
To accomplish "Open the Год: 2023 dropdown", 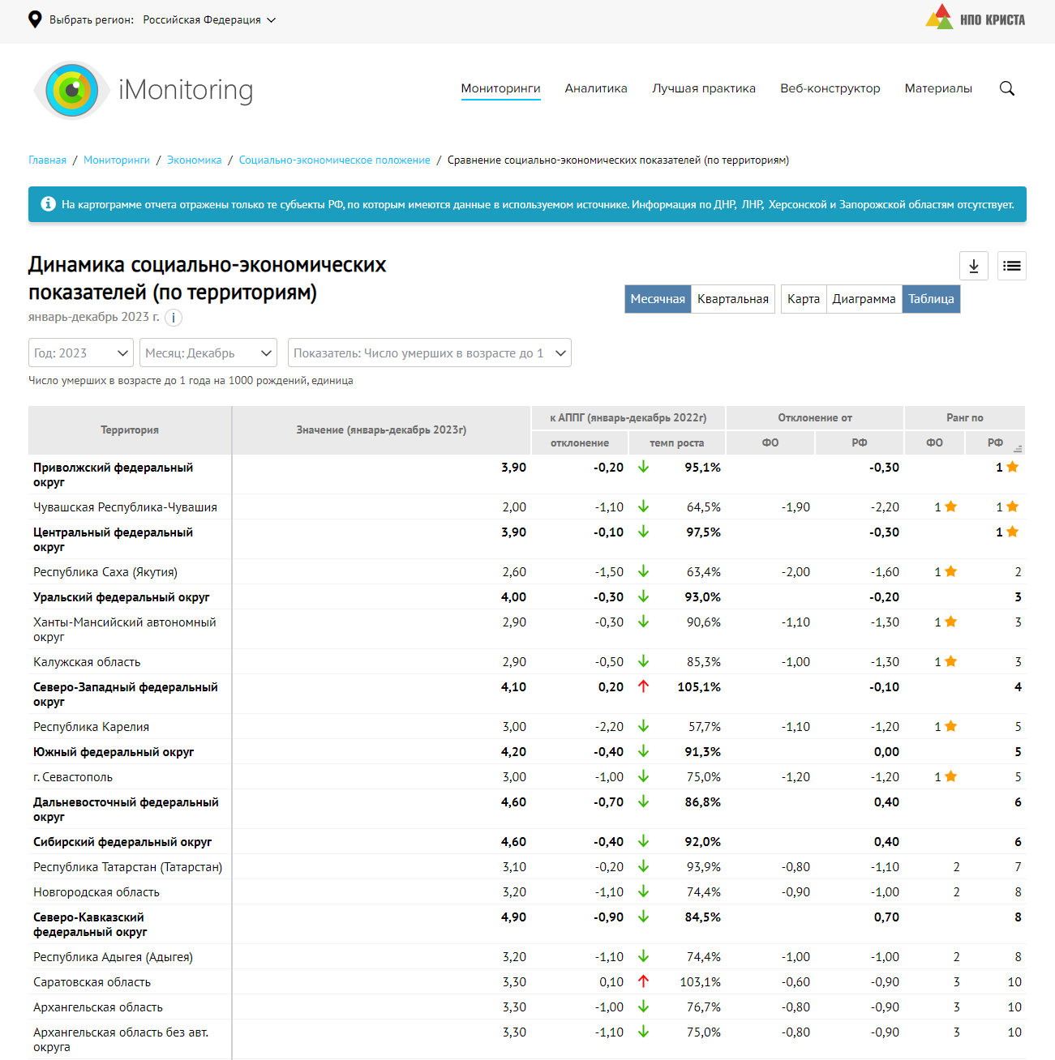I will (x=80, y=353).
